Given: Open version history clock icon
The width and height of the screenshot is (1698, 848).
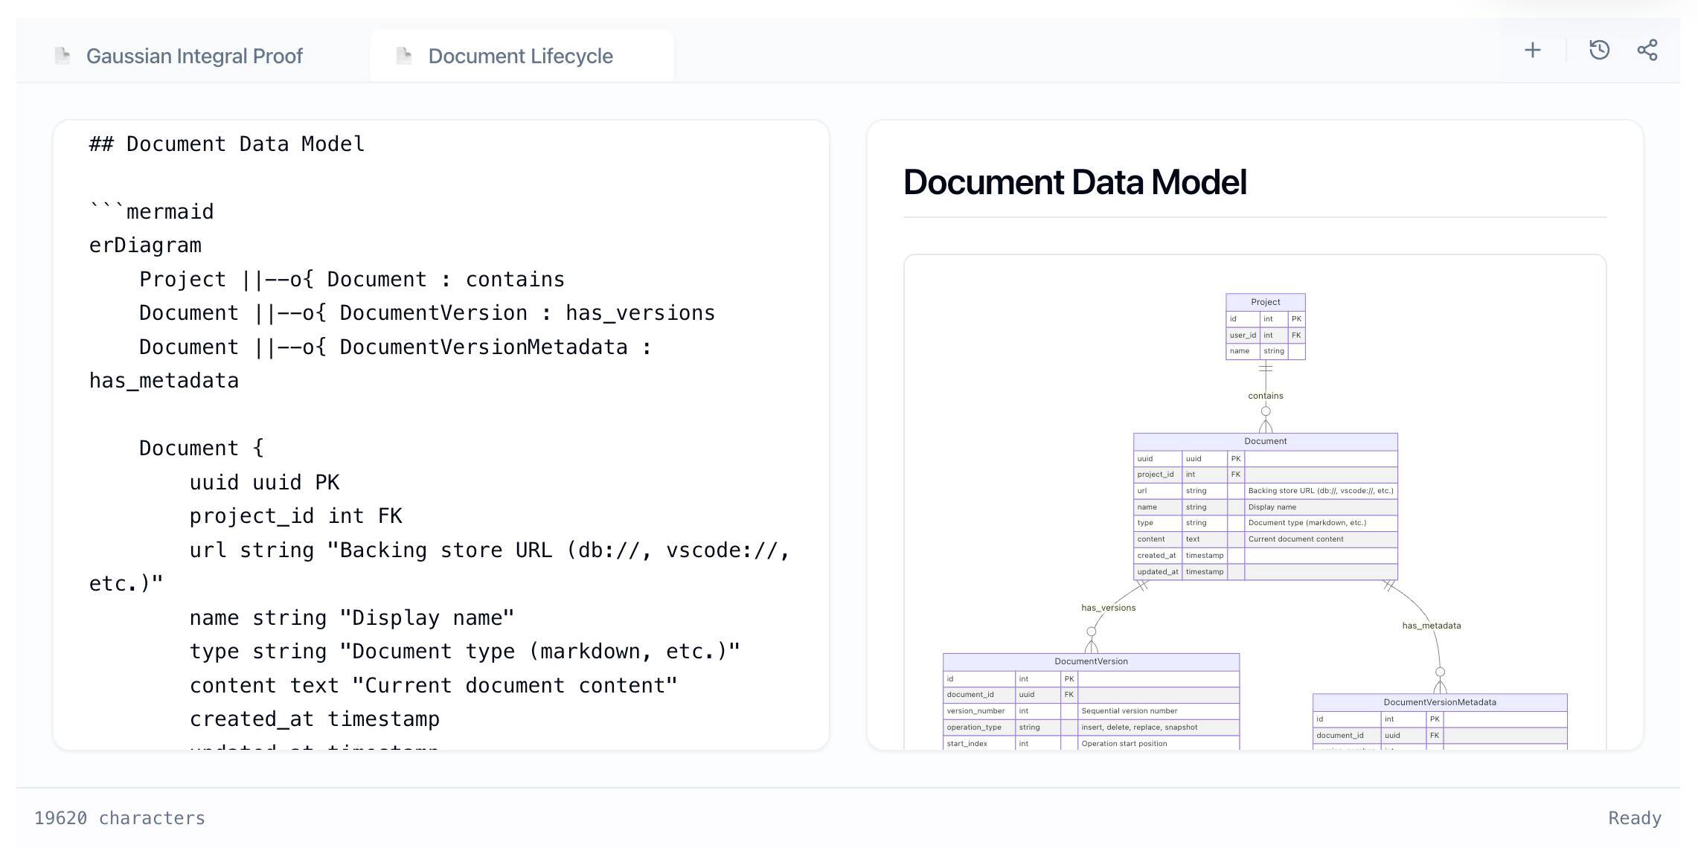Looking at the screenshot, I should coord(1599,51).
